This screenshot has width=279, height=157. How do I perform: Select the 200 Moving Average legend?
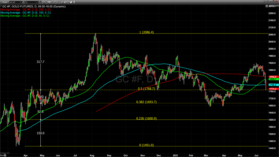(26, 9)
